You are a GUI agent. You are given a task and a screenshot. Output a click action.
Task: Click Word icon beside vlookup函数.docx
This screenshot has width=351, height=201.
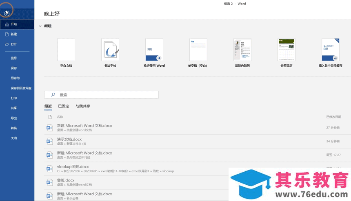(49, 168)
